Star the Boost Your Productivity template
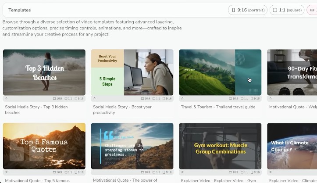 click(x=94, y=99)
